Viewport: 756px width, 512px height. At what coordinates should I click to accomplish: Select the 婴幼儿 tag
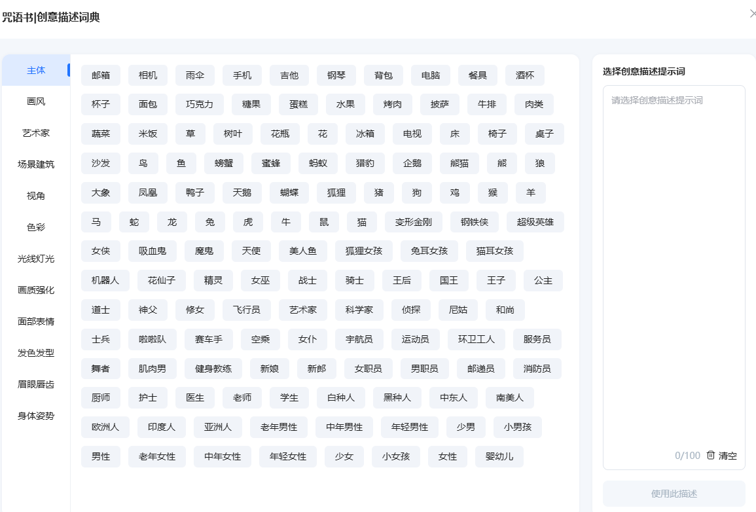[x=499, y=456]
